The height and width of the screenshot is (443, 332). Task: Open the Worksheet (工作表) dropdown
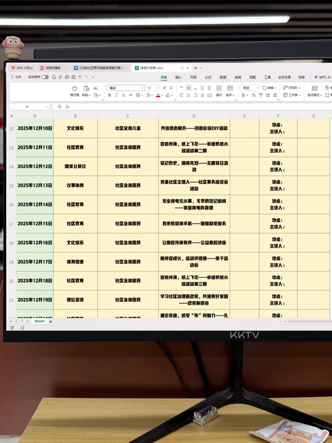(x=292, y=95)
